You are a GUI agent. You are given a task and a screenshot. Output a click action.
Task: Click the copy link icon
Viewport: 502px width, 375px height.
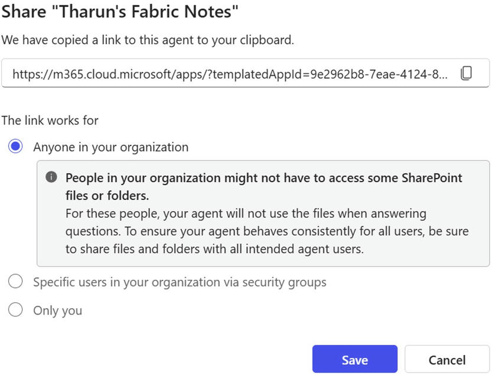click(x=466, y=73)
